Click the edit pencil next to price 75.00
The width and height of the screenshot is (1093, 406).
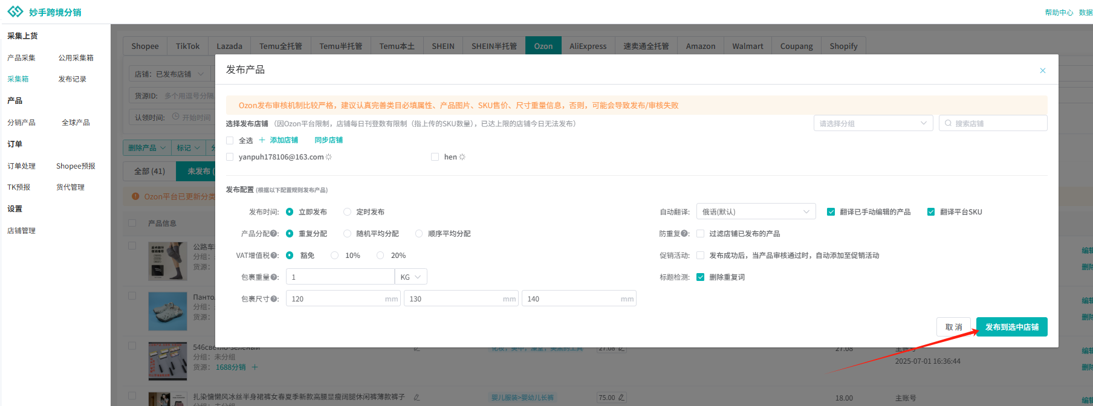(x=621, y=398)
